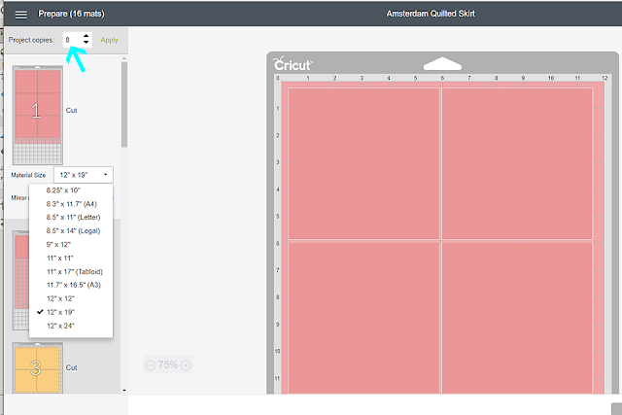
Task: Click top-left pink square on mat
Action: [x=363, y=164]
